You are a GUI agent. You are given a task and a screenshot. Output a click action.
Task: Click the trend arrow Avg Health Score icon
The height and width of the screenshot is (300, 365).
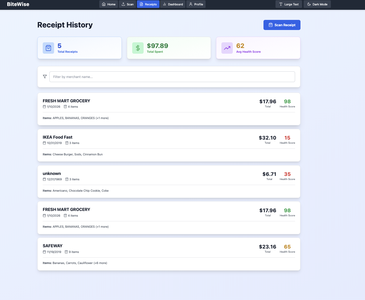[x=227, y=48]
